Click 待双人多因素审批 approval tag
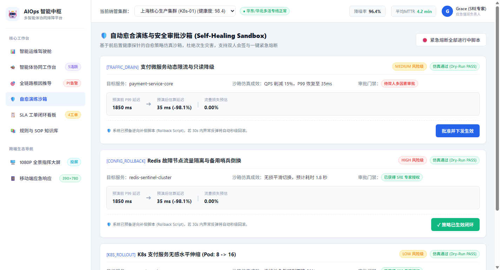Screen dimensions: 500x270 [x=400, y=84]
